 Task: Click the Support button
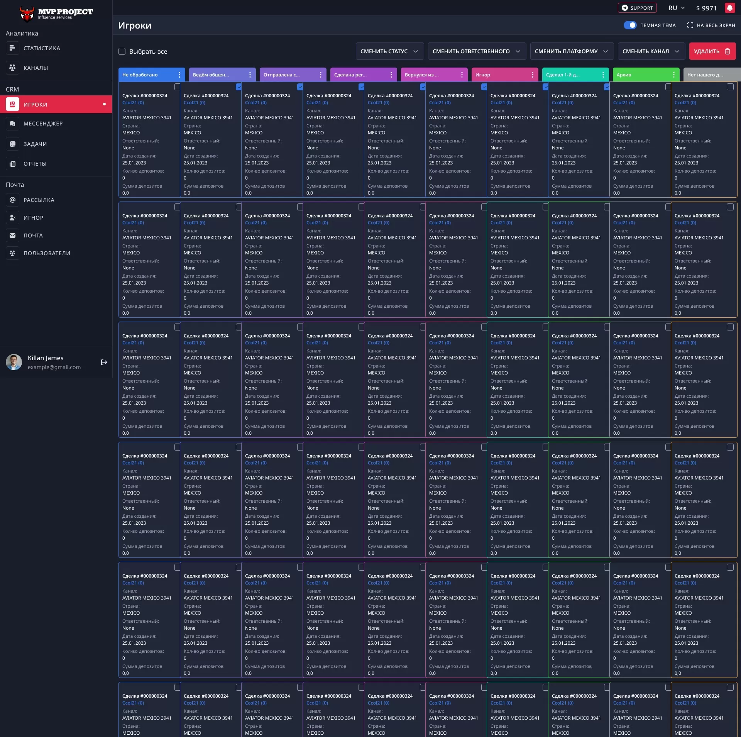coord(637,8)
